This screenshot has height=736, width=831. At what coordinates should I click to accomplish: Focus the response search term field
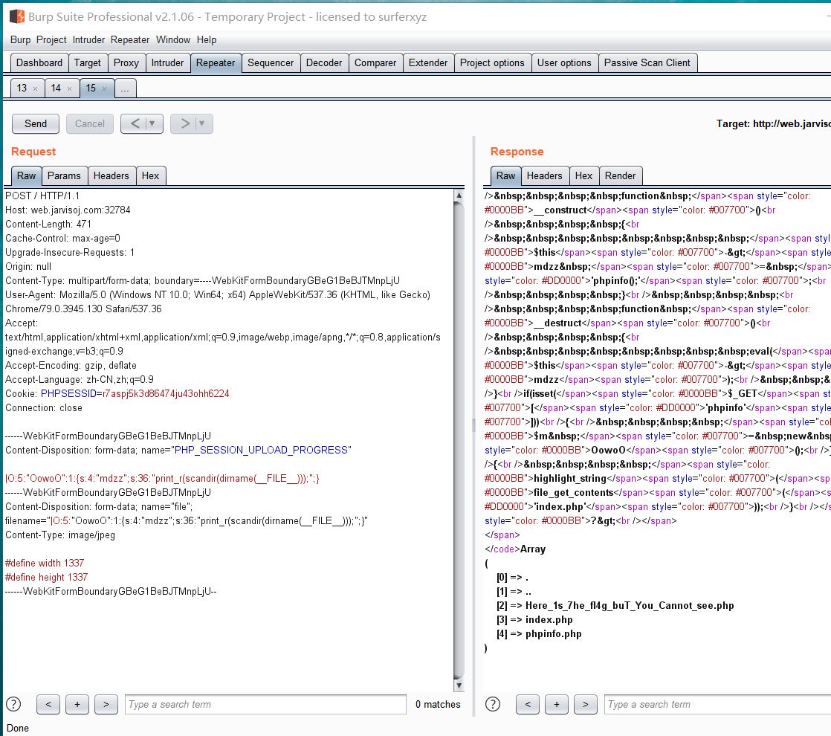pyautogui.click(x=717, y=704)
